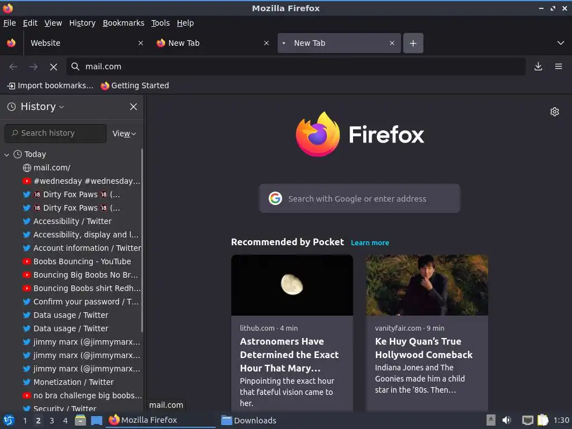The width and height of the screenshot is (572, 429).
Task: Click the magnifier icon in the URL bar
Action: (75, 66)
